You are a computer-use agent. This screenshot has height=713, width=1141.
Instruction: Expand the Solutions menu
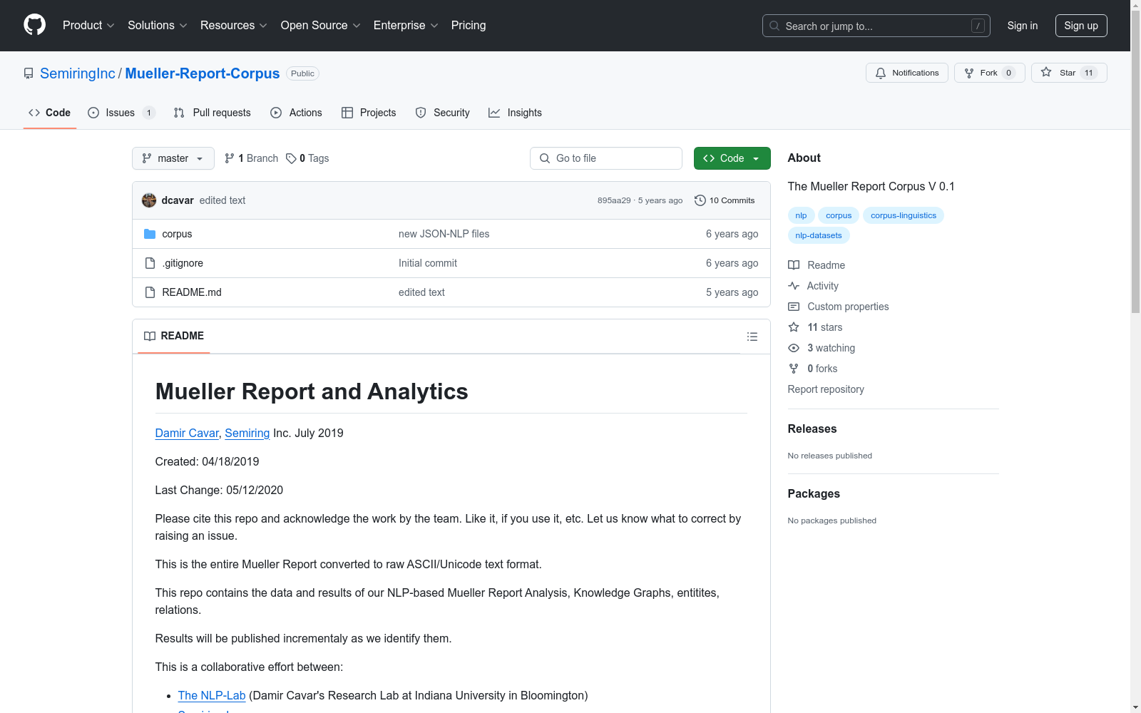158,26
